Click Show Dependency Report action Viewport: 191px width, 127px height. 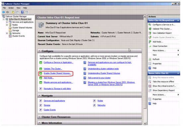[x=163, y=90]
